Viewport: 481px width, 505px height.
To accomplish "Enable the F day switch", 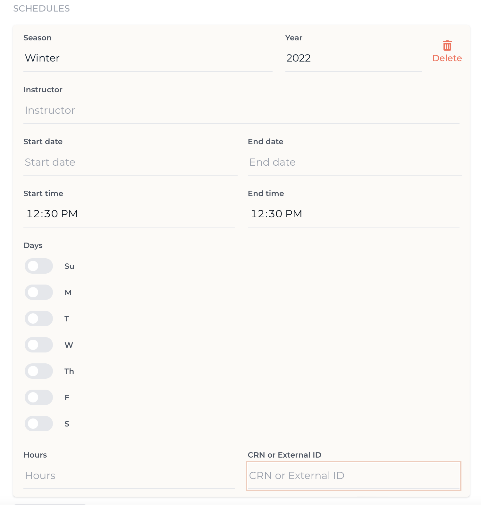I will point(39,397).
